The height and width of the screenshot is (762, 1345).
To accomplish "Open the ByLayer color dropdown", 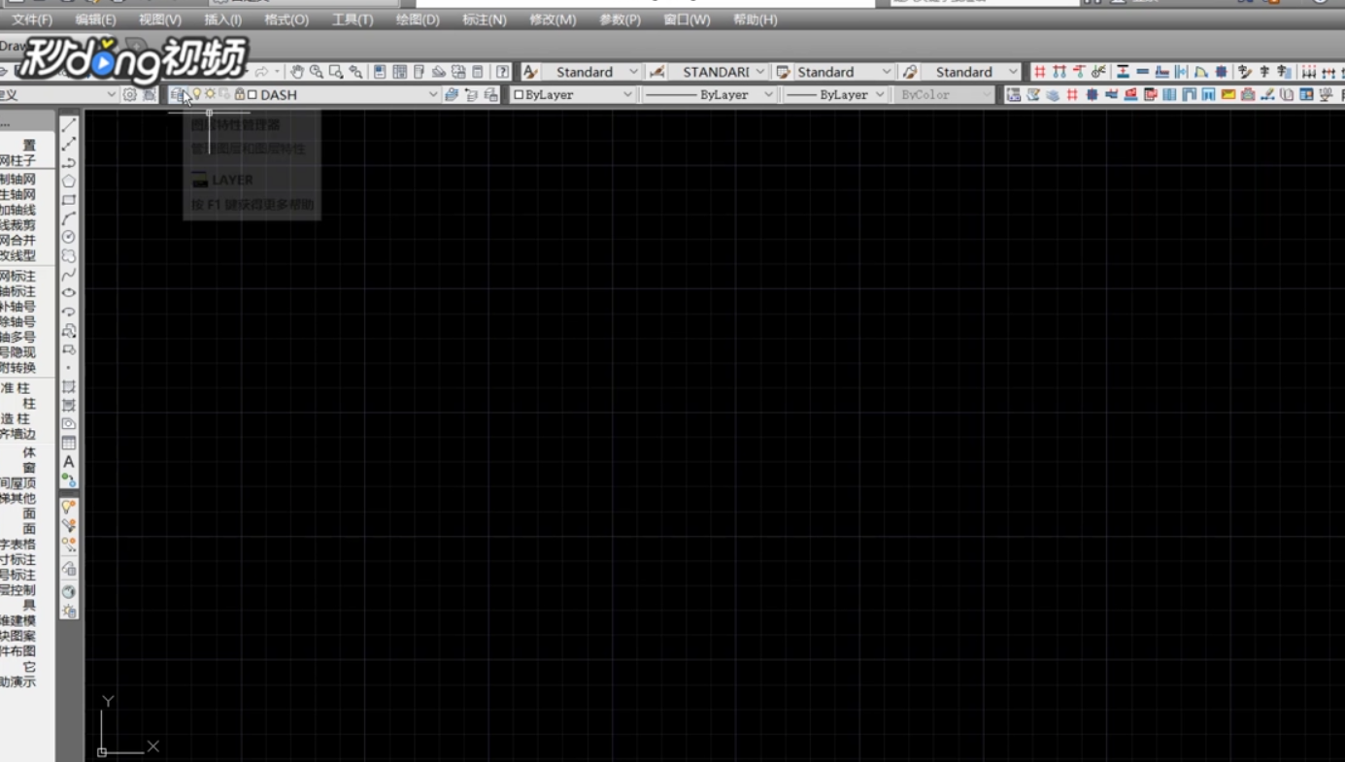I will click(x=627, y=94).
